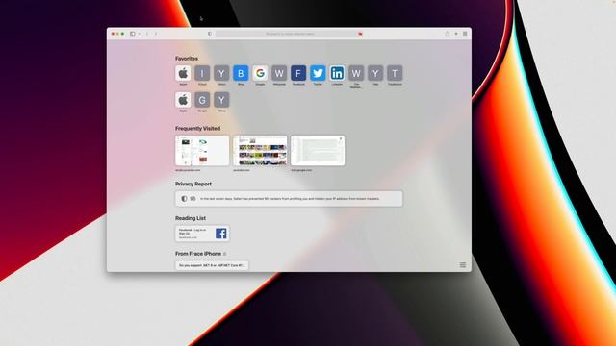The width and height of the screenshot is (616, 346).
Task: Open the iCloud tab about .NET support
Action: click(212, 265)
